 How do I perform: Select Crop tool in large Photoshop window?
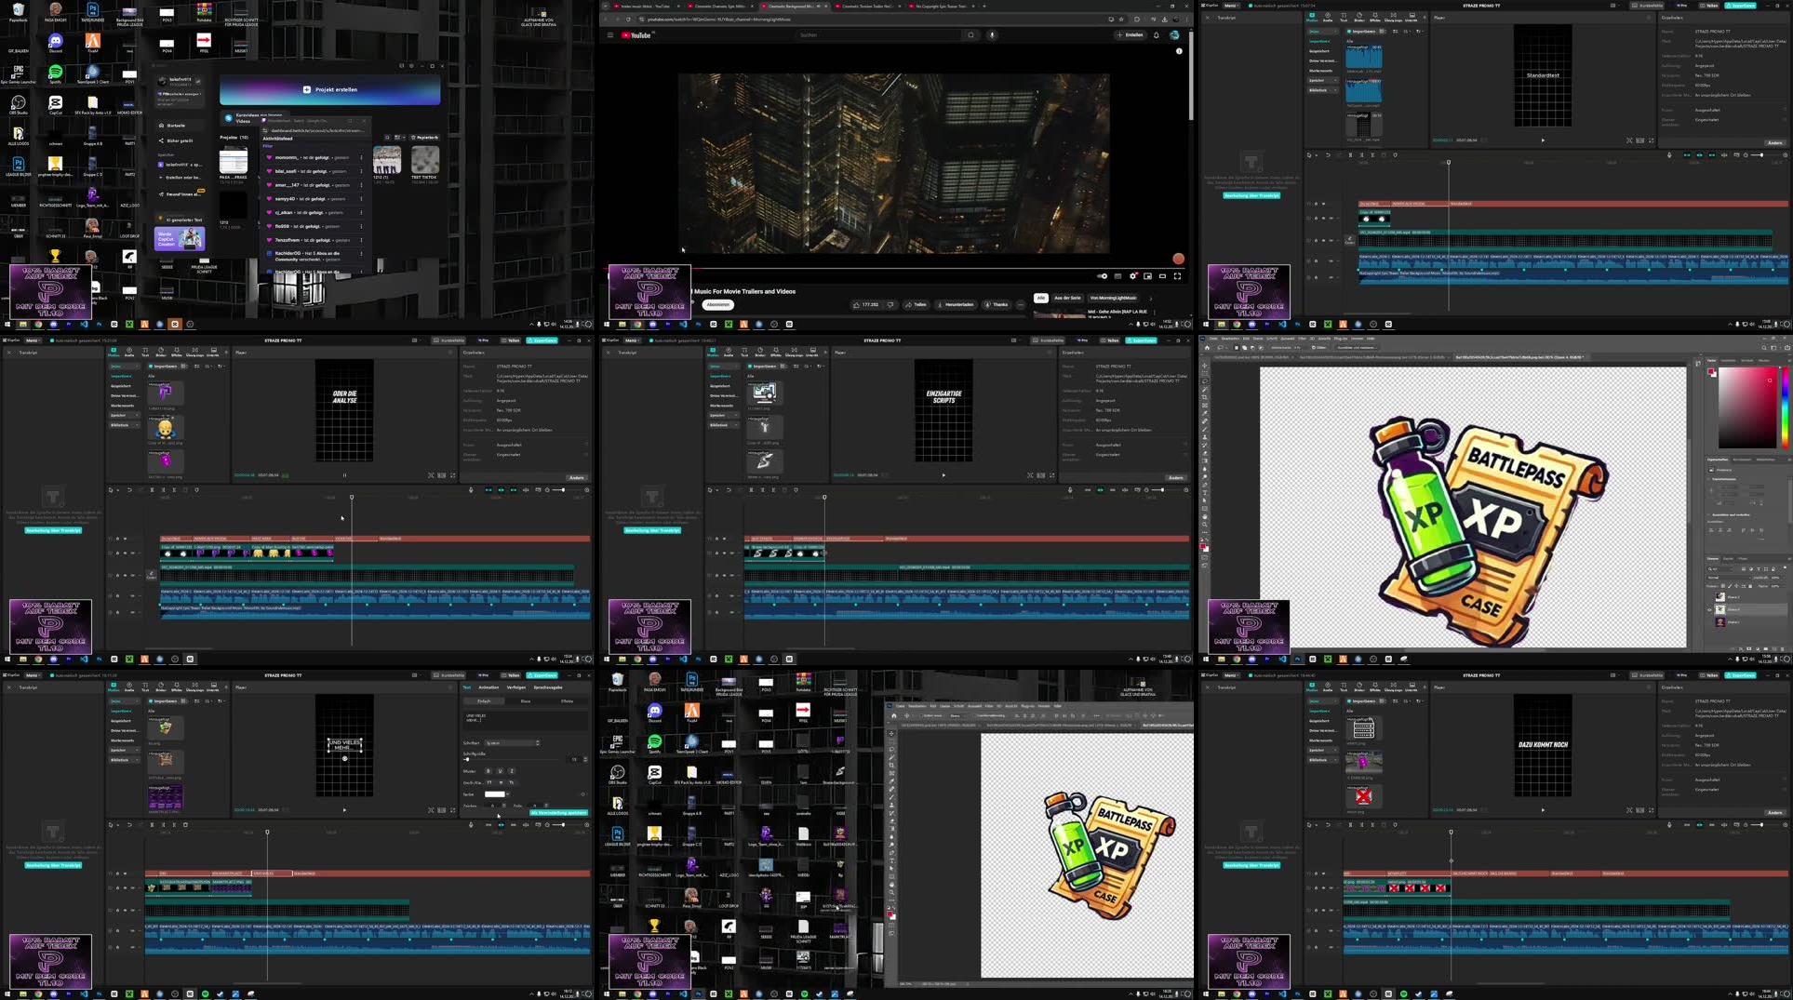coord(1205,397)
